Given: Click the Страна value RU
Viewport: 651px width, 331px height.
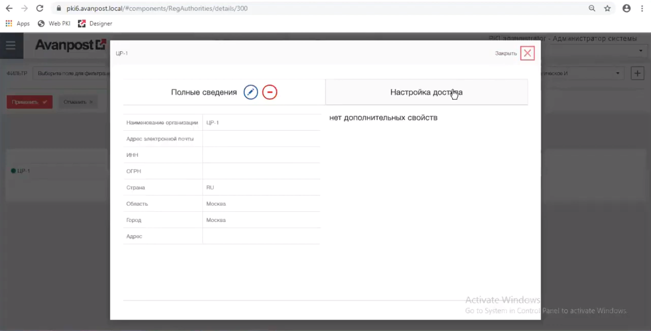Looking at the screenshot, I should (210, 188).
